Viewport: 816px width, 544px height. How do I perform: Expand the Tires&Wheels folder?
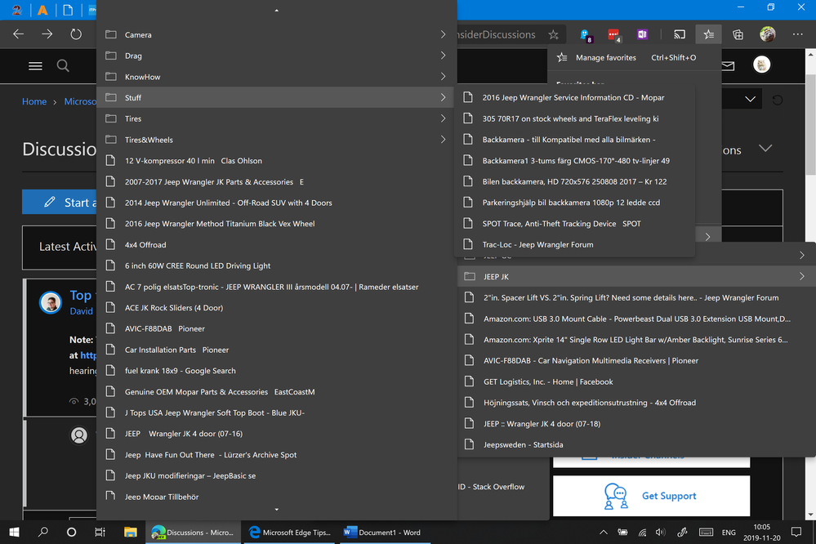click(x=276, y=140)
